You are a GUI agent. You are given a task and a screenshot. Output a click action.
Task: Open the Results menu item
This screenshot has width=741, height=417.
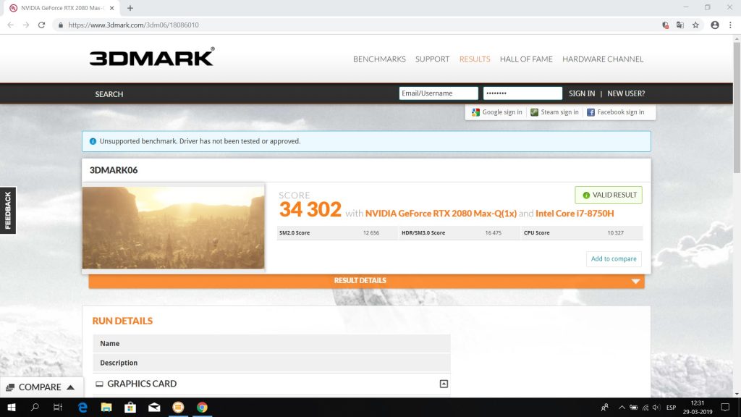(475, 59)
